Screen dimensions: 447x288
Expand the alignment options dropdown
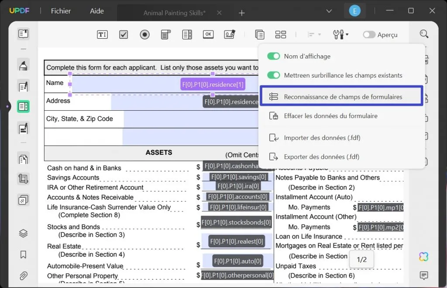tap(314, 35)
